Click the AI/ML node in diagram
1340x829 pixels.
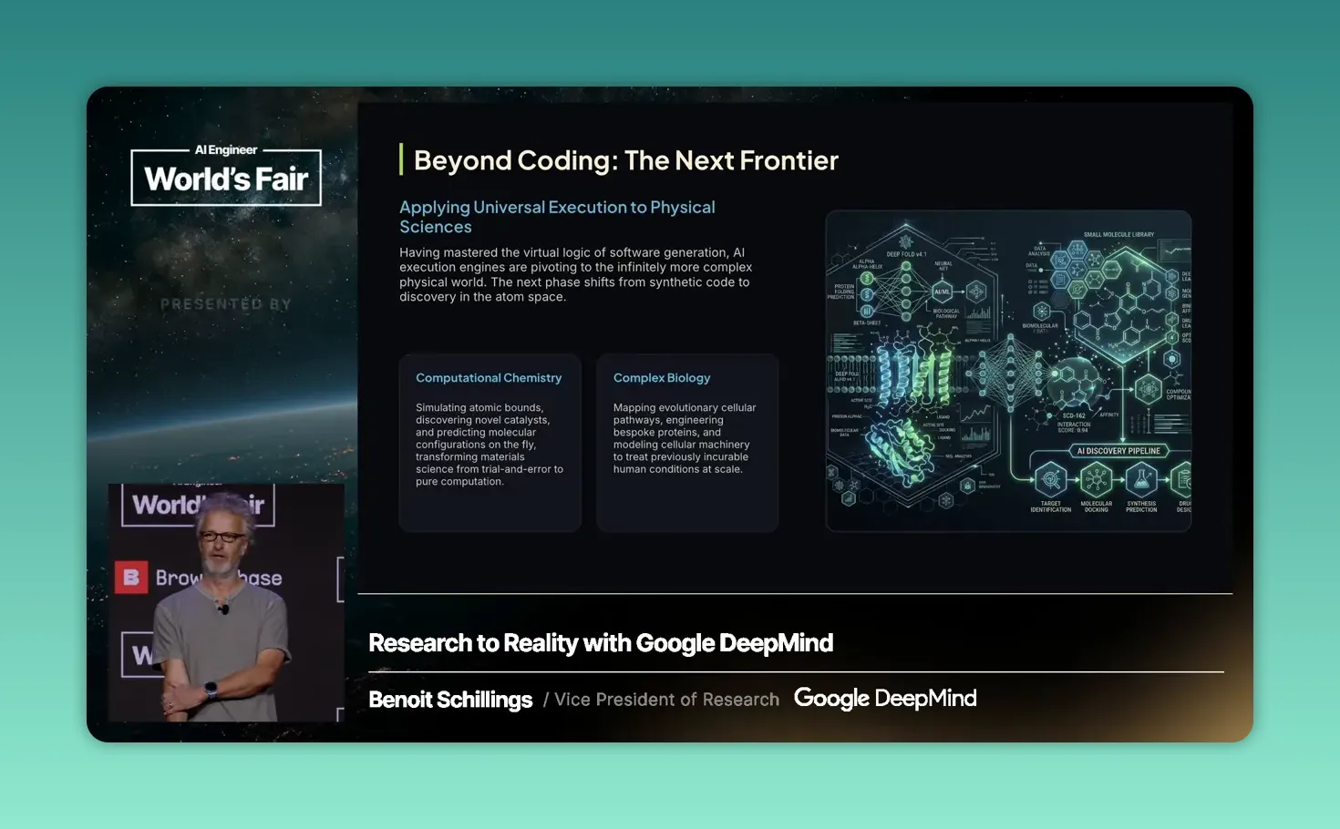tap(943, 292)
